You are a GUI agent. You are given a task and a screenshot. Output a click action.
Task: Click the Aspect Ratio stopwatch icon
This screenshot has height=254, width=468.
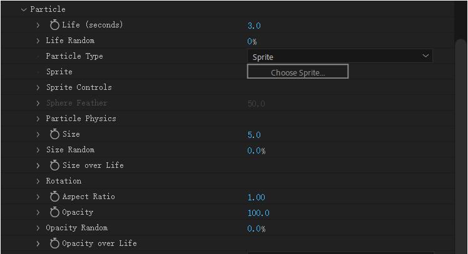(x=54, y=197)
